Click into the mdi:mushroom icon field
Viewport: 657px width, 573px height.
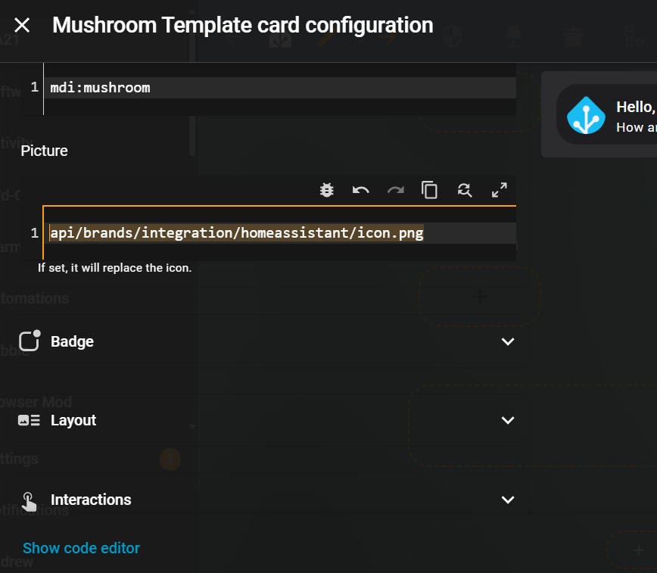(x=227, y=88)
